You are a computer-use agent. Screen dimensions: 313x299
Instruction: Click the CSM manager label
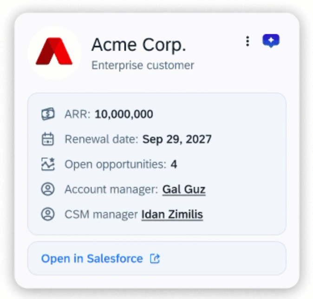[x=101, y=214]
